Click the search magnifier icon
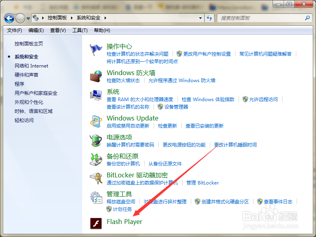Viewport: 316px width, 237px height. pyautogui.click(x=307, y=18)
